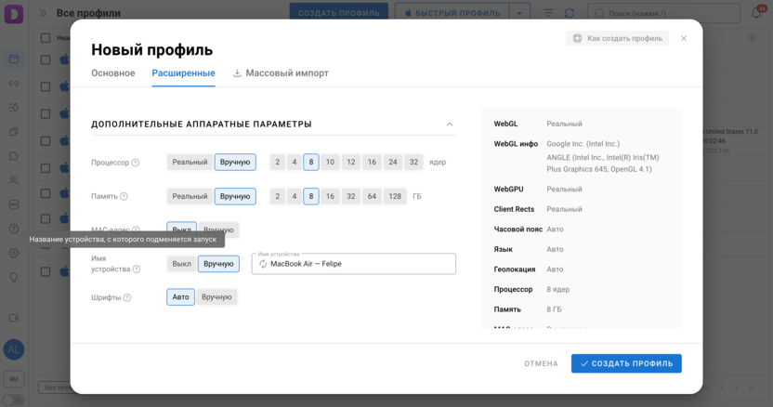Click the icon inside Как создать профиль button
The width and height of the screenshot is (773, 407).
[577, 38]
